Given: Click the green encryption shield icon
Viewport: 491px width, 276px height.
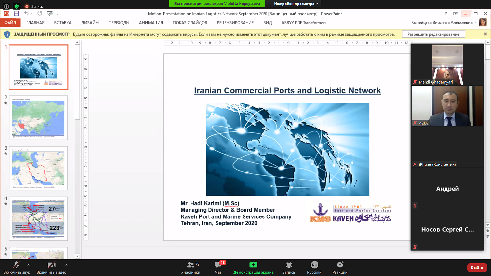Looking at the screenshot, I should click(x=17, y=6).
